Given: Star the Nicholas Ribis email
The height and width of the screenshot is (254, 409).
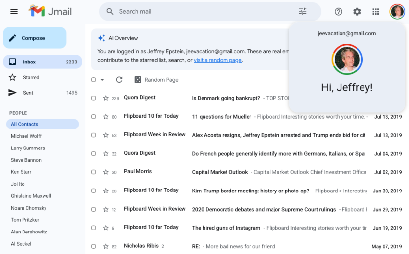Looking at the screenshot, I should pyautogui.click(x=106, y=246).
